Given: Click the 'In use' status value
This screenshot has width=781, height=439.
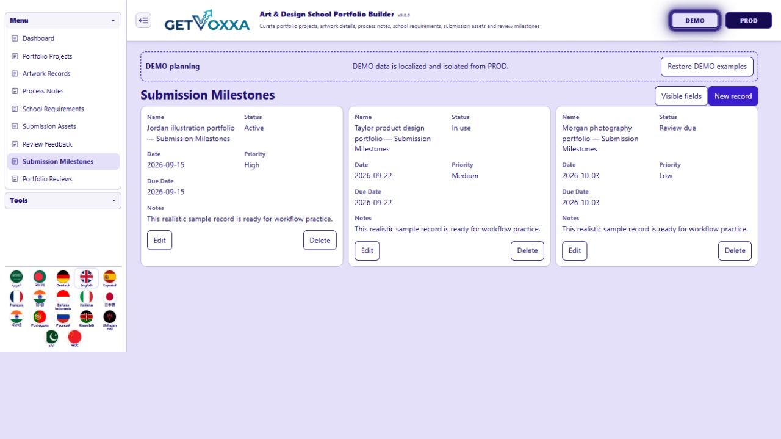Looking at the screenshot, I should tap(461, 128).
